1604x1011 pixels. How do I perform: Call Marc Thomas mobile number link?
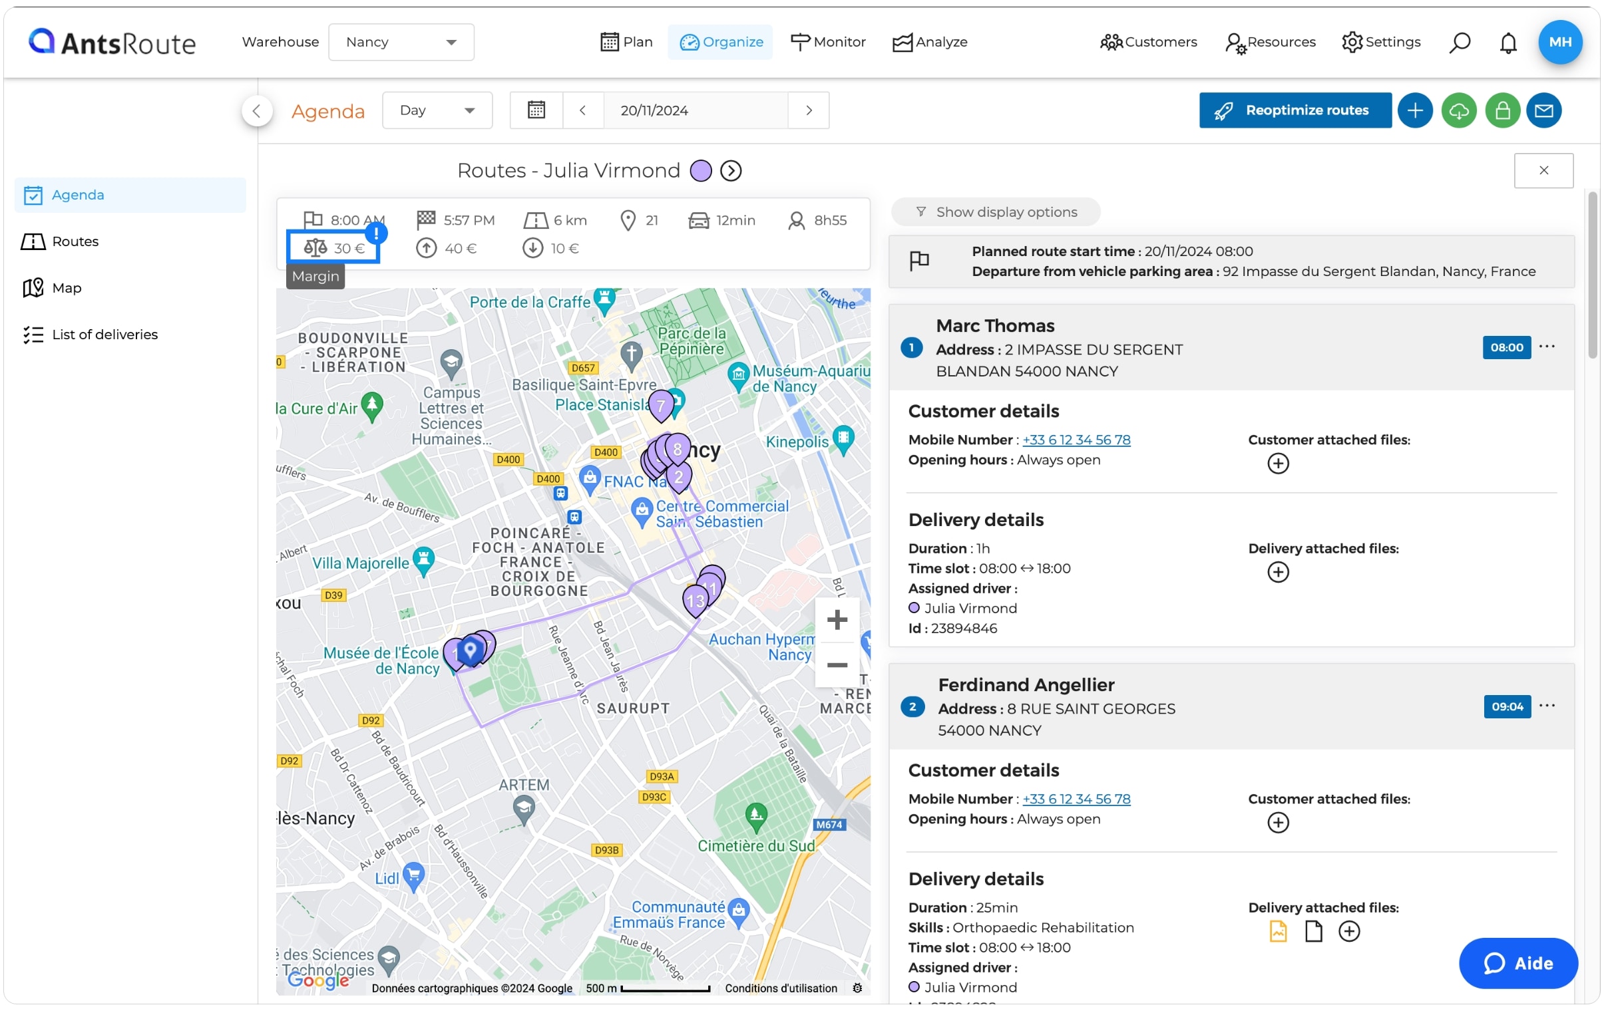(x=1076, y=440)
